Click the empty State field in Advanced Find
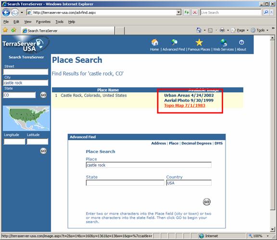 click(x=125, y=183)
